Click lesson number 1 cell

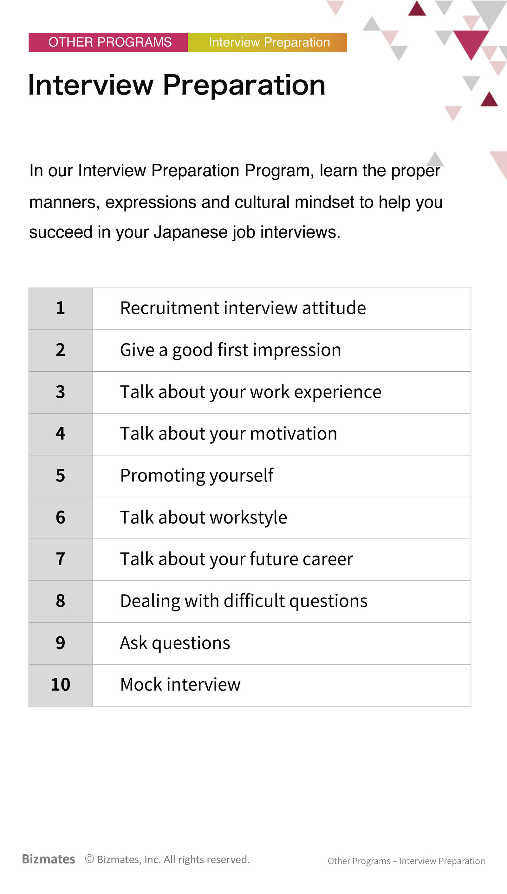(x=61, y=309)
